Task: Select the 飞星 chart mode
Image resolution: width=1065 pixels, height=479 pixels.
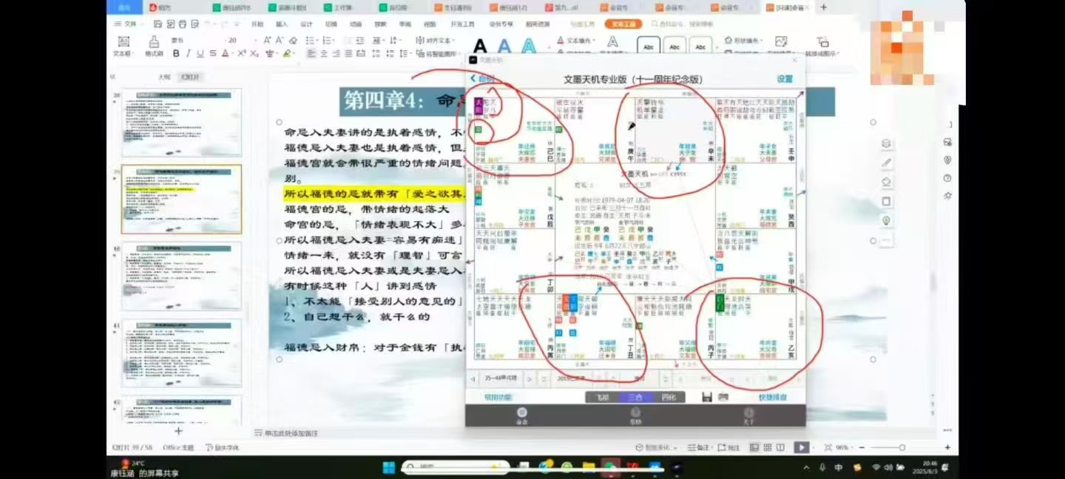Action: [x=601, y=397]
